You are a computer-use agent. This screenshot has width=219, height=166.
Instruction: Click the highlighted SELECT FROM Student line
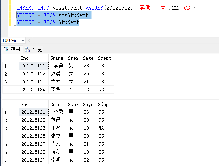tap(48, 22)
